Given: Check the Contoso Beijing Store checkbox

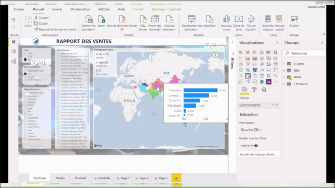Looking at the screenshot, I should (x=58, y=75).
